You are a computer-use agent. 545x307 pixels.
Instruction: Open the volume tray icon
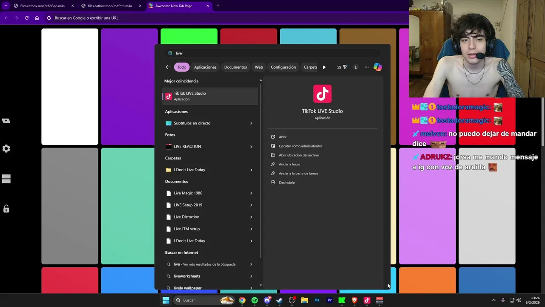pos(519,300)
